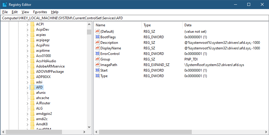Viewport: 269px width, 135px height.
Task: Sort values by the Name column header
Action: click(117, 25)
